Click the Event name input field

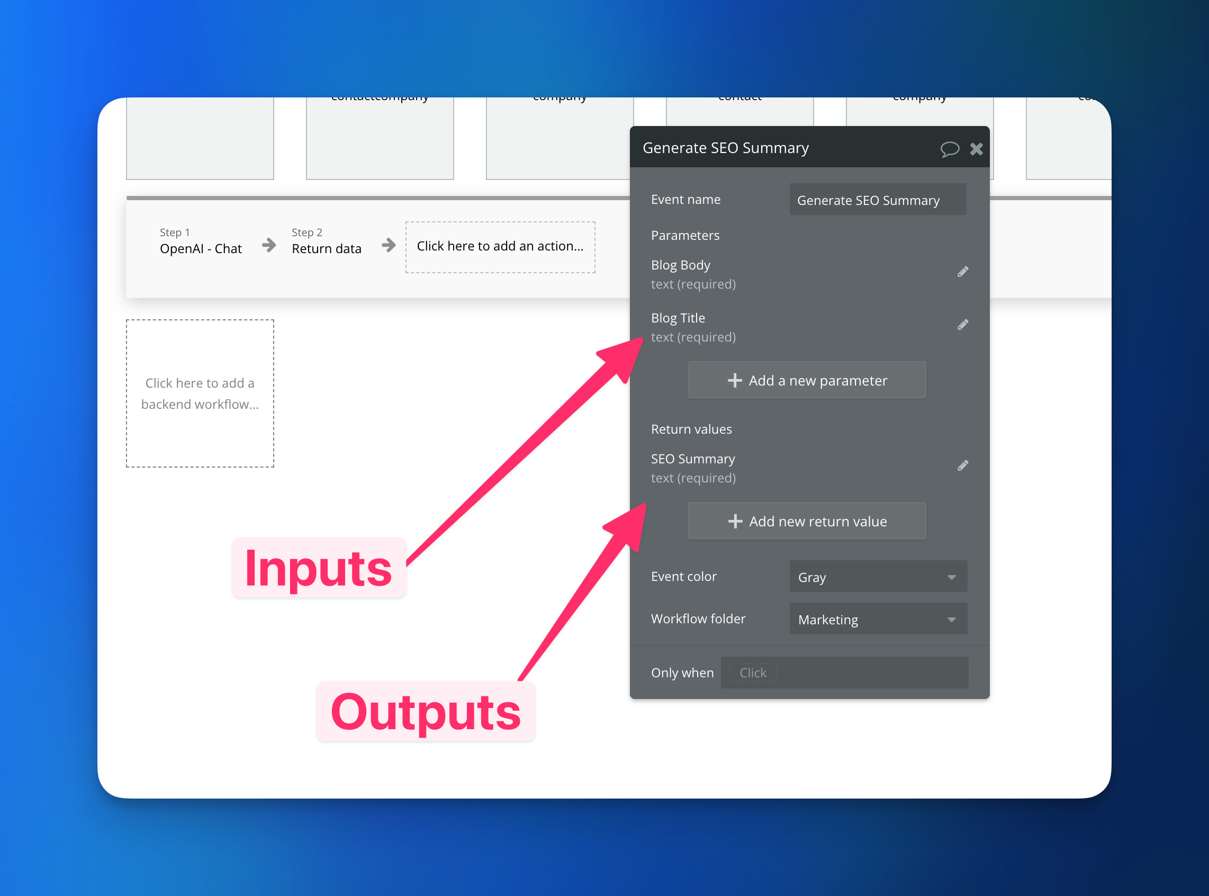tap(878, 200)
